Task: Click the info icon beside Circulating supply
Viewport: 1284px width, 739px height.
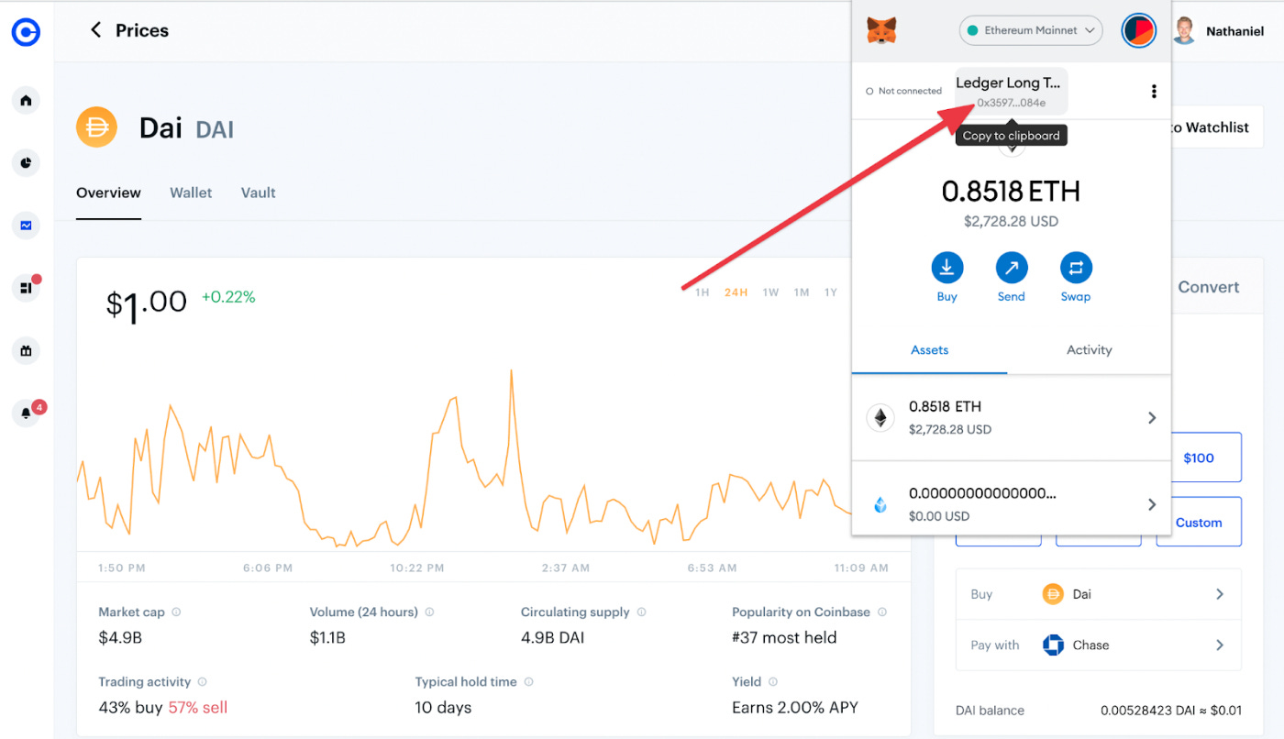Action: pyautogui.click(x=641, y=612)
